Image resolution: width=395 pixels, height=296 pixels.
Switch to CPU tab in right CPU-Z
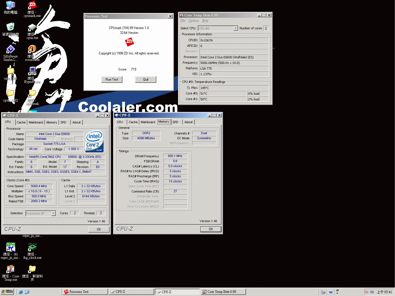120,122
